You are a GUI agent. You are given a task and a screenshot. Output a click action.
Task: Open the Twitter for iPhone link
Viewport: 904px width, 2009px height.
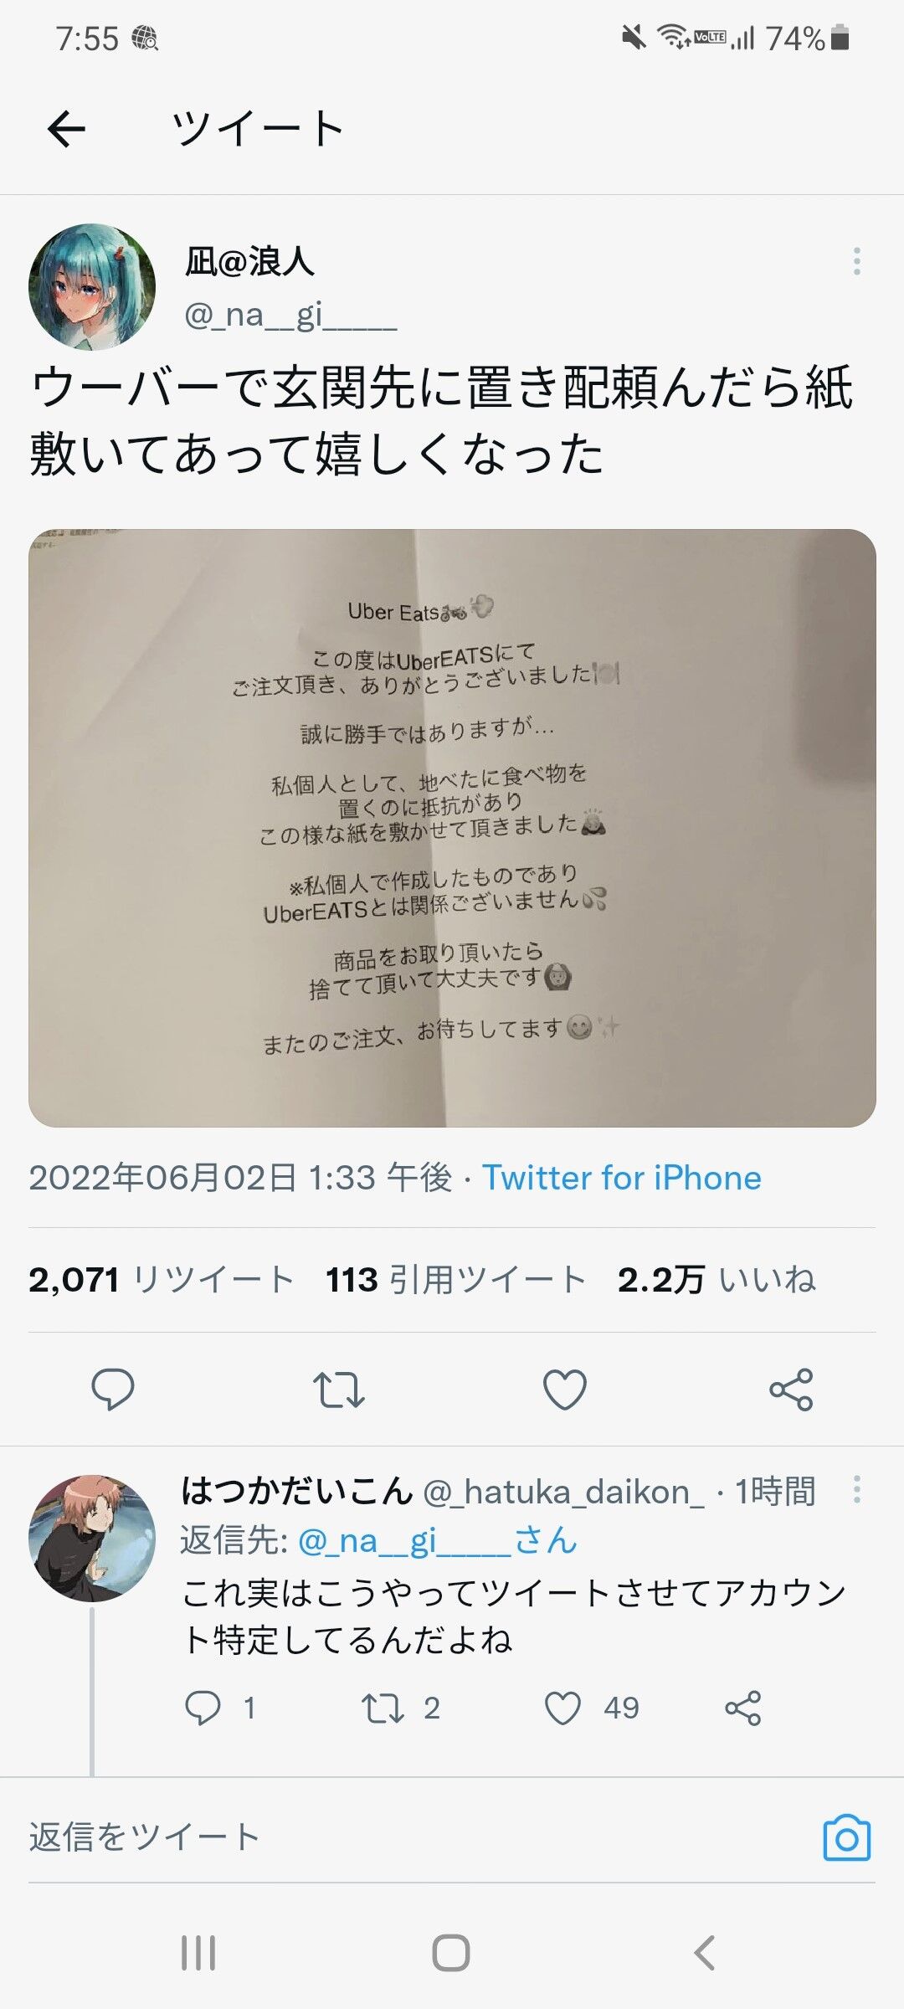pos(621,1178)
